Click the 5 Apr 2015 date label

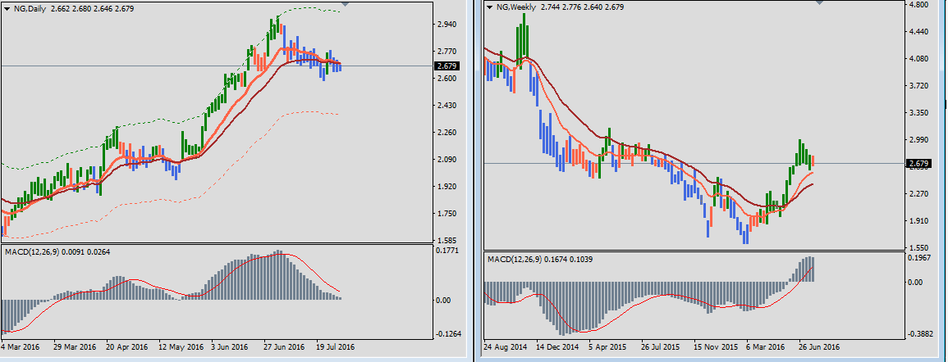609,347
